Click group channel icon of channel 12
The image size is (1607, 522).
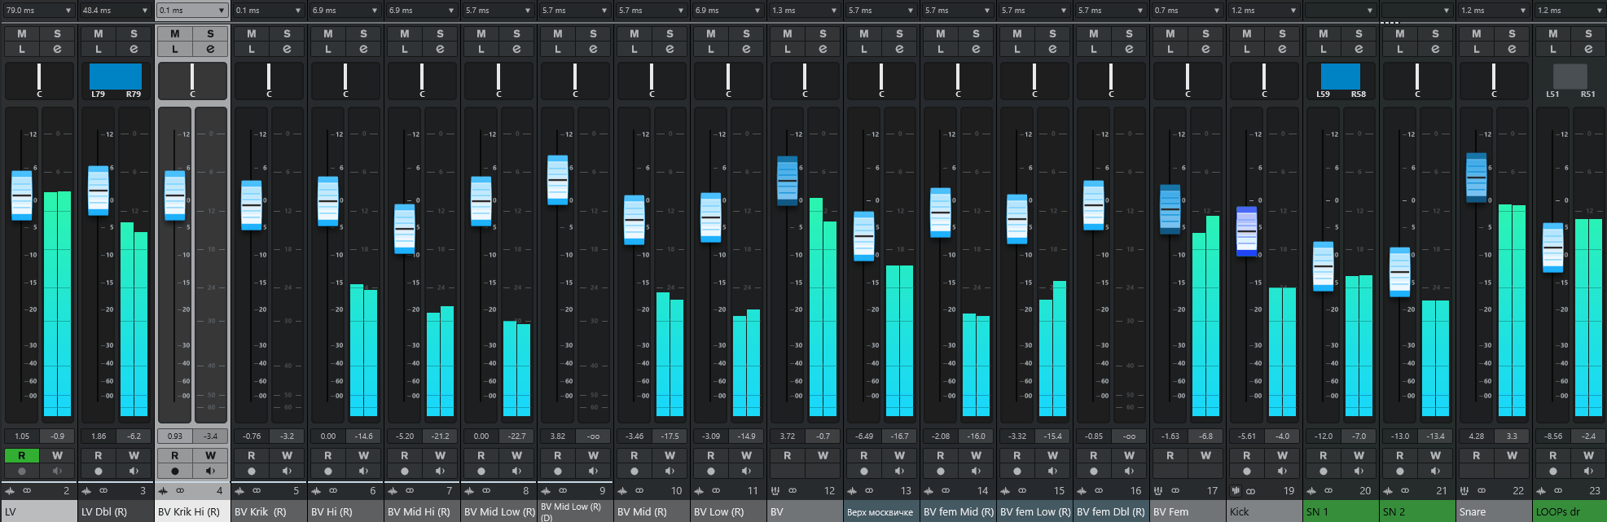point(775,491)
